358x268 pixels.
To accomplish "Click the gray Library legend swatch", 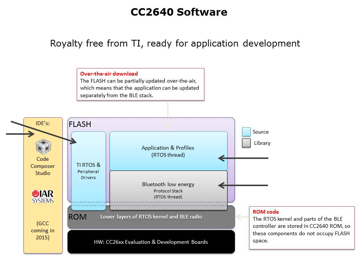I will (x=246, y=143).
